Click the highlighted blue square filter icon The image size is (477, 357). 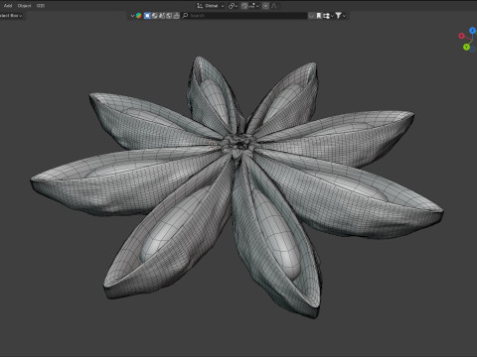click(147, 16)
